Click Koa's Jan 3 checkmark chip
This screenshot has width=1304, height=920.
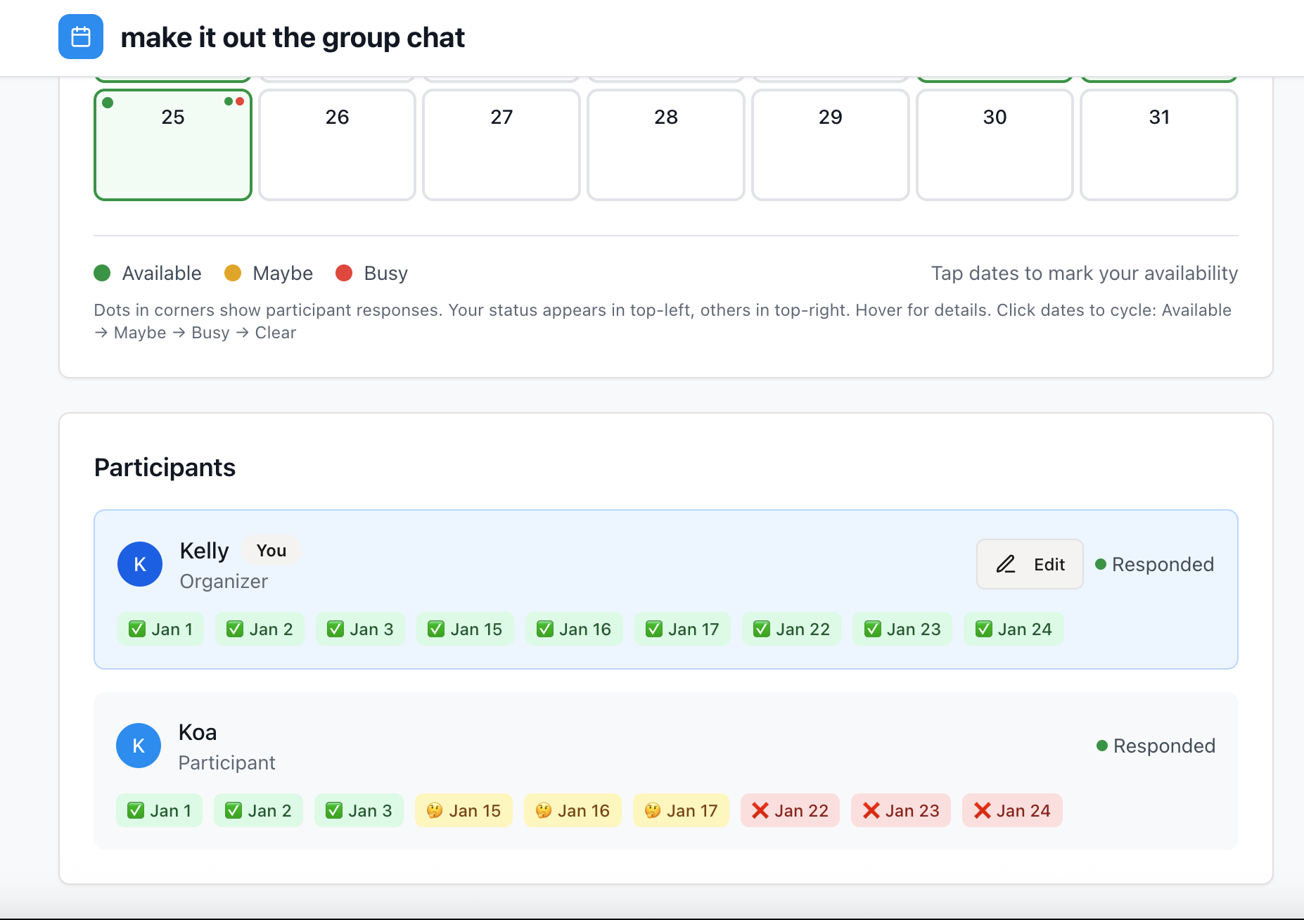tap(359, 811)
